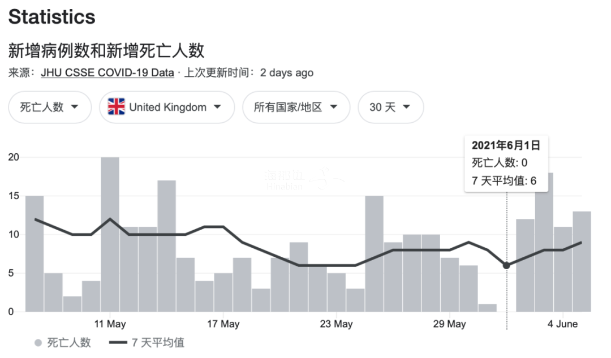The height and width of the screenshot is (358, 611).
Task: Click the first bar with 15 deaths
Action: pos(35,253)
